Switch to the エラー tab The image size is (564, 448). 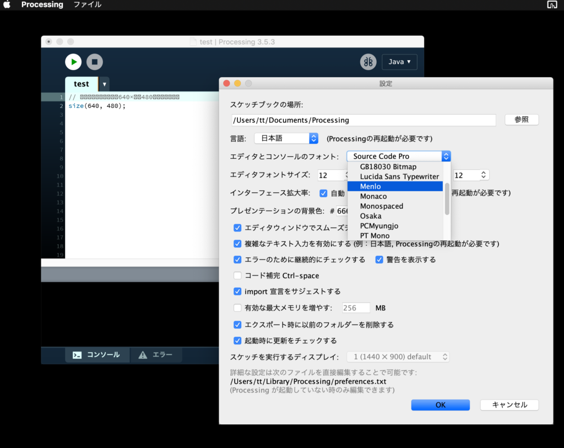(156, 355)
